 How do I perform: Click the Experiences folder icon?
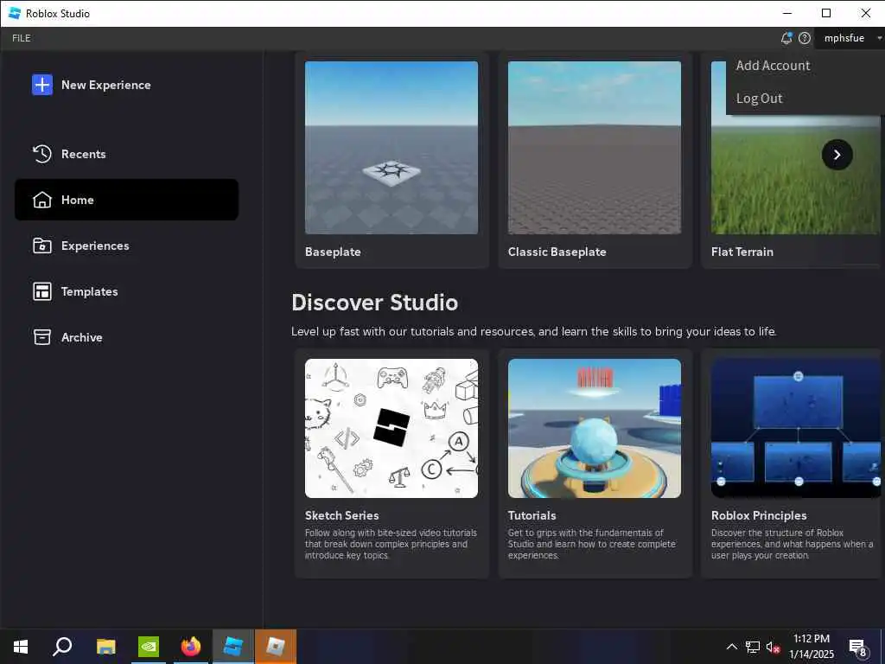[42, 246]
